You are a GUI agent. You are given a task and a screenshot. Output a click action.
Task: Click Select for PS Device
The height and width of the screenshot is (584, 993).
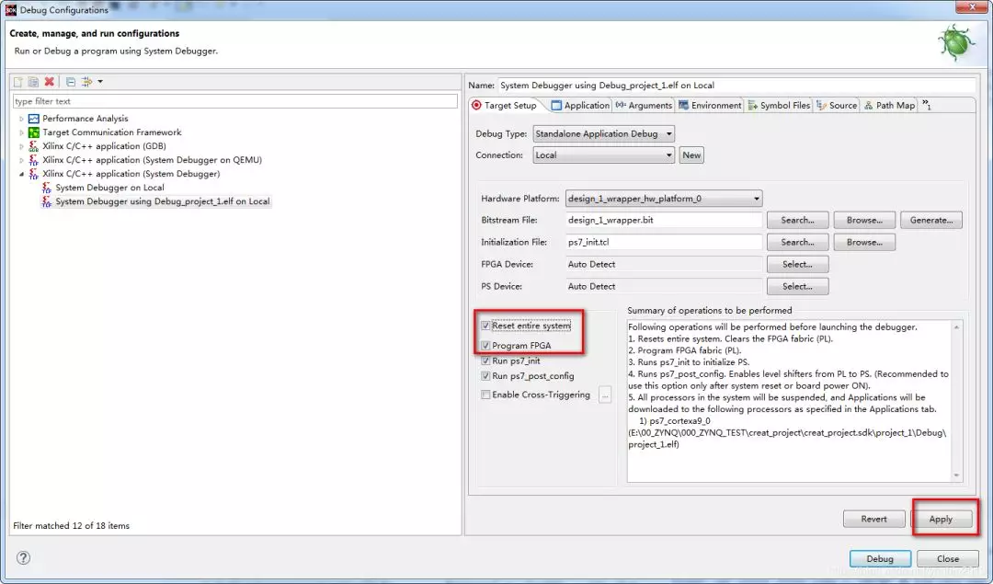797,286
